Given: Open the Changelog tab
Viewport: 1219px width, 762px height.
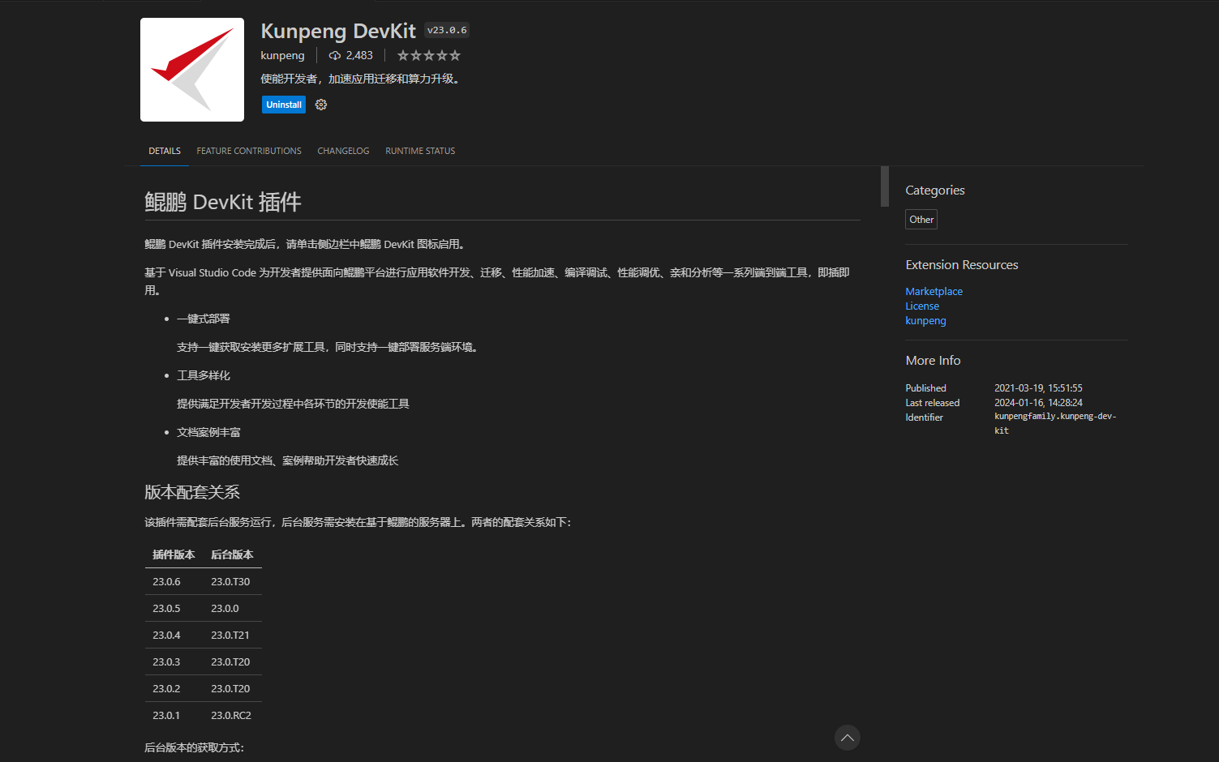Looking at the screenshot, I should [343, 151].
